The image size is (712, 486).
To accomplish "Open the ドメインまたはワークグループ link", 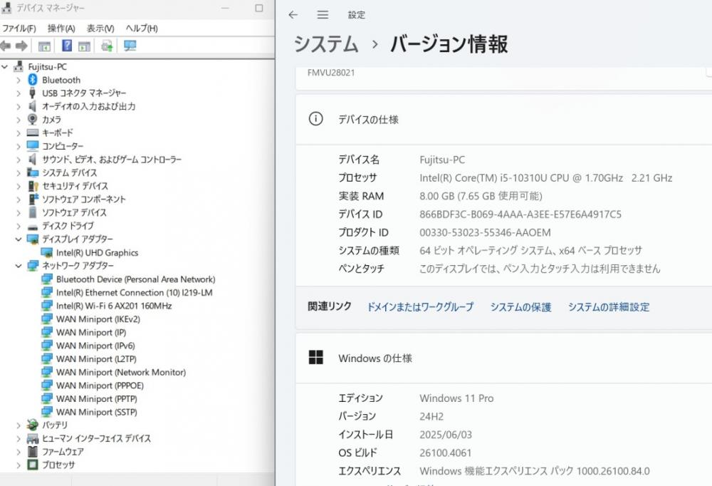I will pyautogui.click(x=420, y=307).
